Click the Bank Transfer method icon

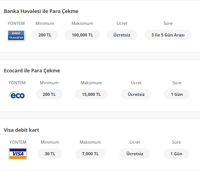[16, 36]
